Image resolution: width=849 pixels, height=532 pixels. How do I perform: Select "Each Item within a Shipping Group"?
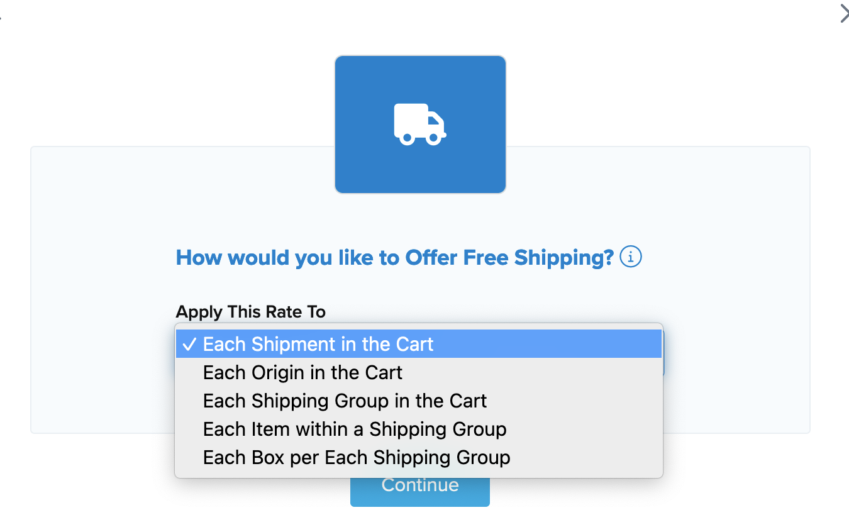[x=355, y=429]
